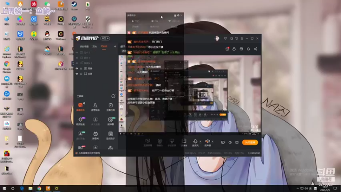Open Internet Explorer desktop shortcut
This screenshot has height=192, width=341.
(x=7, y=52)
